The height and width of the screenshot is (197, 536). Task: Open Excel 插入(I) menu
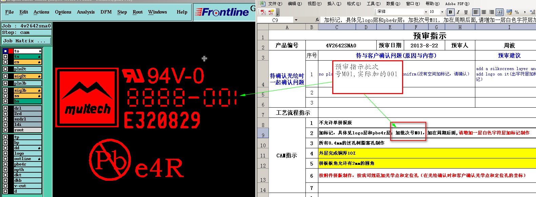(334, 4)
